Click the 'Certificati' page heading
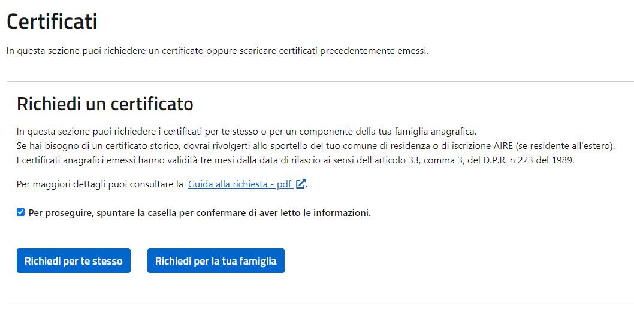634x319 pixels. coord(52,22)
